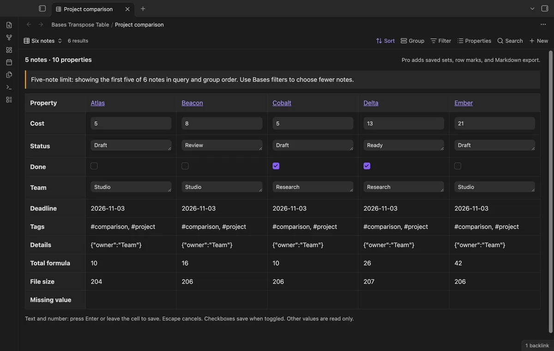Open the Six notes view selector

pos(43,41)
